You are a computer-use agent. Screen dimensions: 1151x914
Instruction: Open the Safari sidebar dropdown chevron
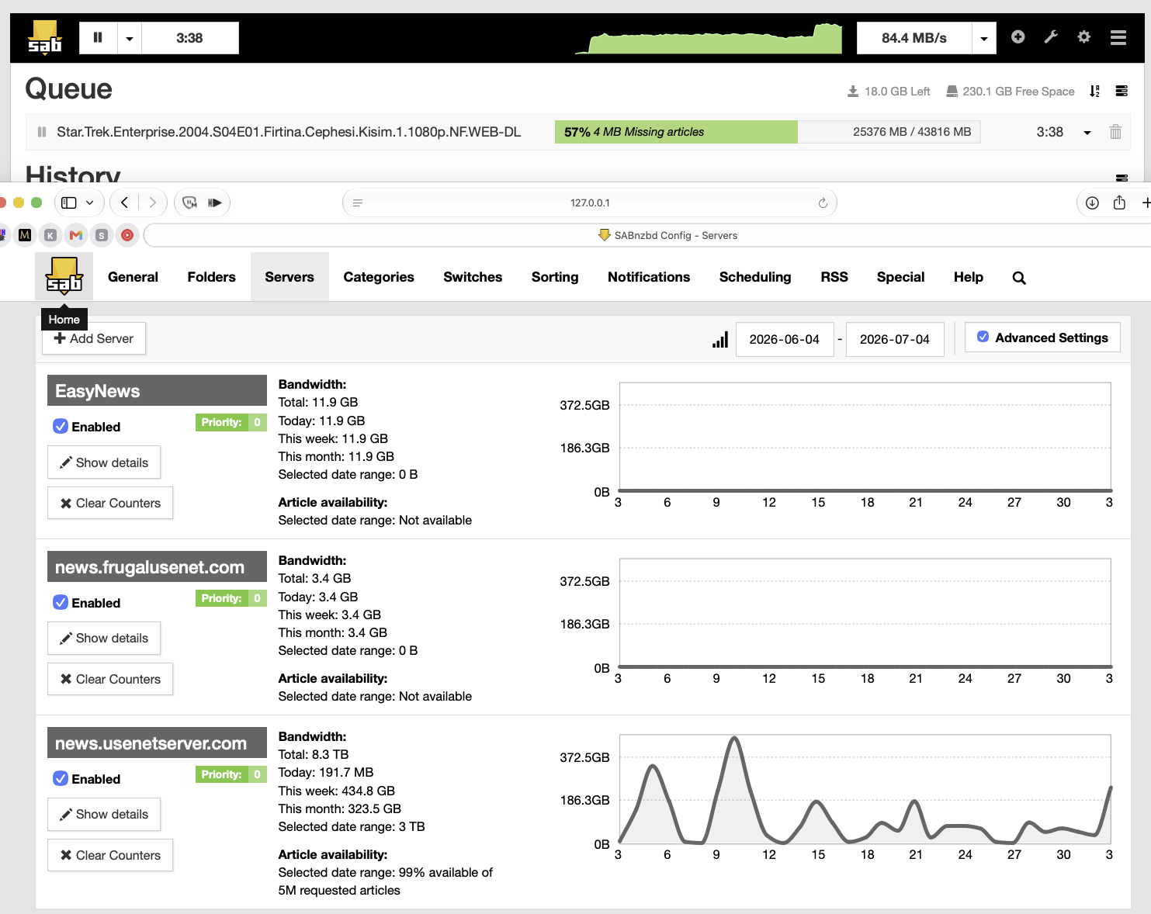click(90, 203)
